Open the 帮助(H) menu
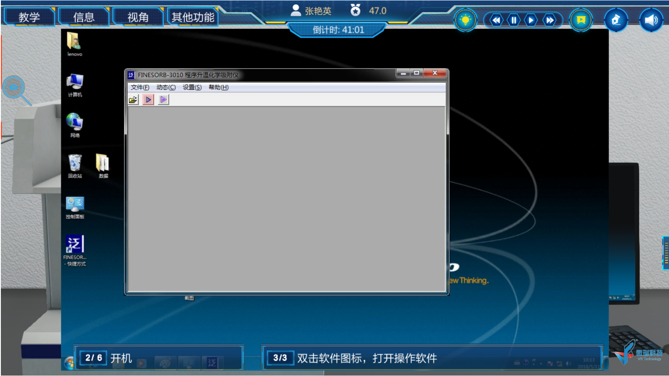 pyautogui.click(x=218, y=87)
